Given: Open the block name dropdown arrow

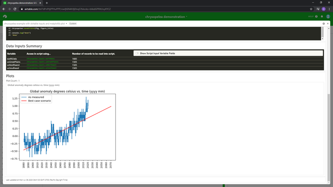Looking at the screenshot, I should [67, 24].
